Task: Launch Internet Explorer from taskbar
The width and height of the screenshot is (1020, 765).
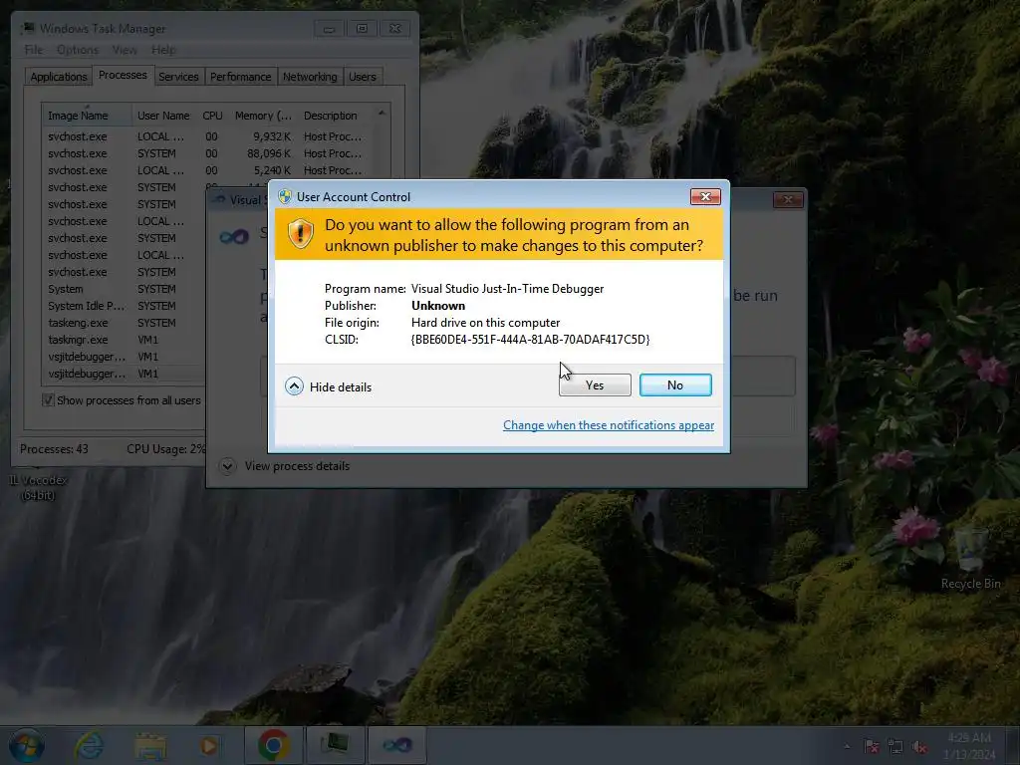Action: pos(89,745)
